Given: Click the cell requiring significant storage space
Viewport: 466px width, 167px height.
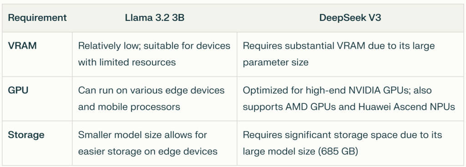Looking at the screenshot, I should click(350, 143).
